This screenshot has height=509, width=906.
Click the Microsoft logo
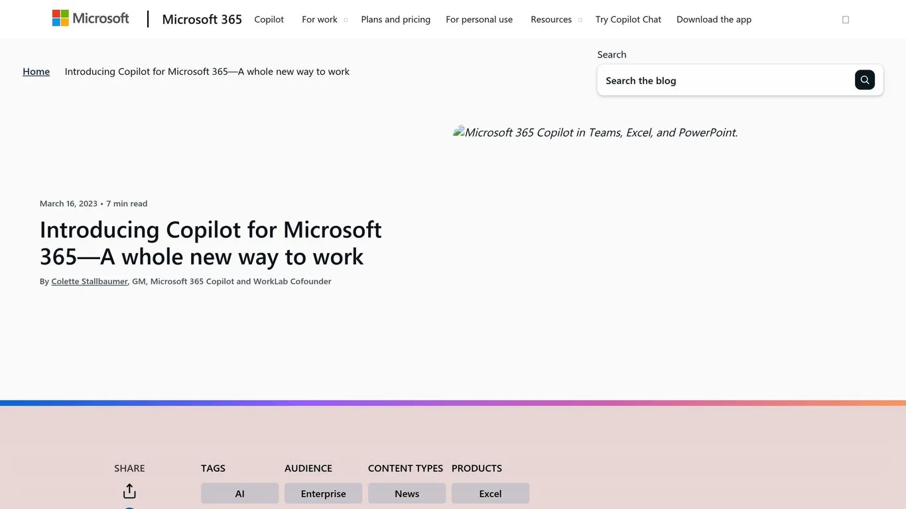[x=91, y=19]
